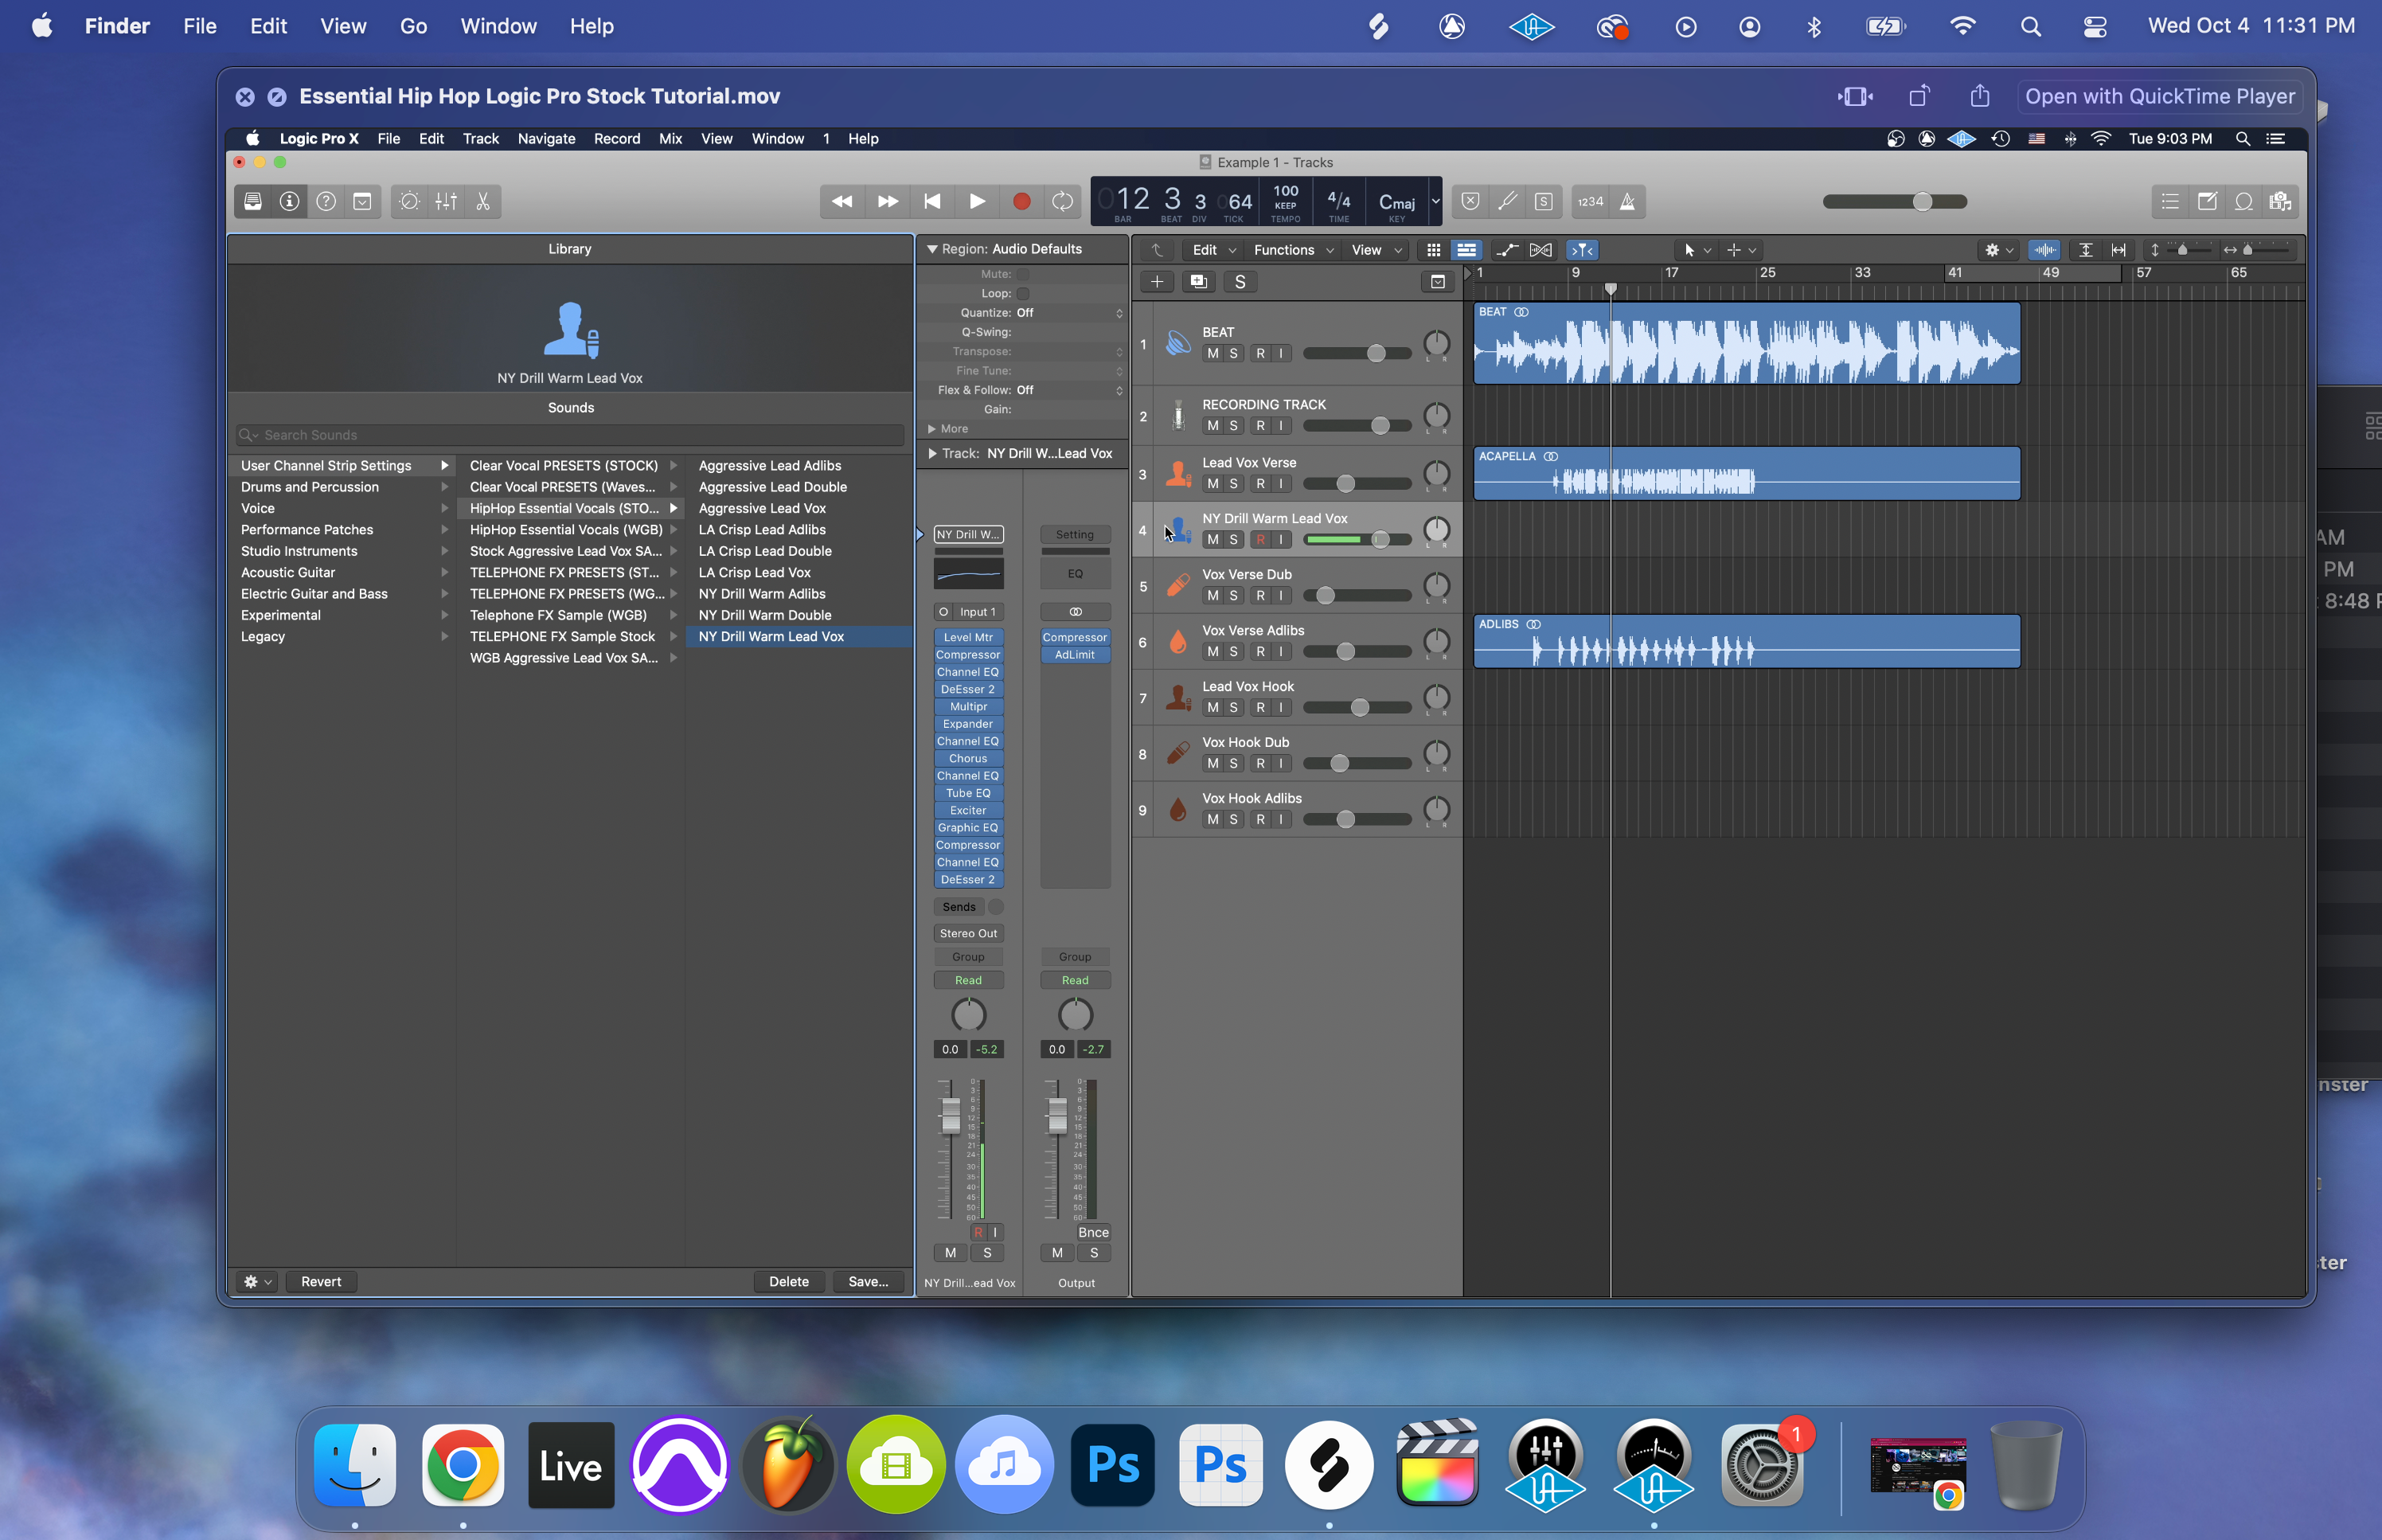
Task: Toggle the metronome click button
Action: (1627, 202)
